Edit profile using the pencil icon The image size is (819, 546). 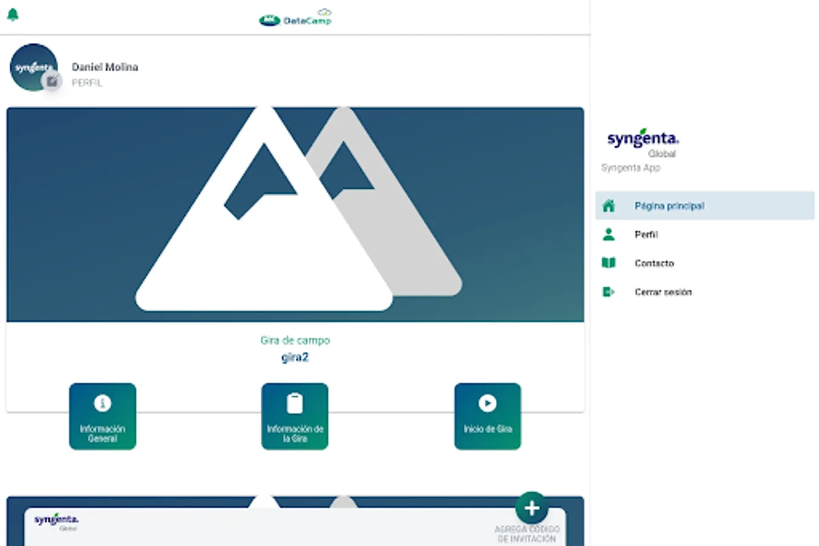(x=52, y=81)
